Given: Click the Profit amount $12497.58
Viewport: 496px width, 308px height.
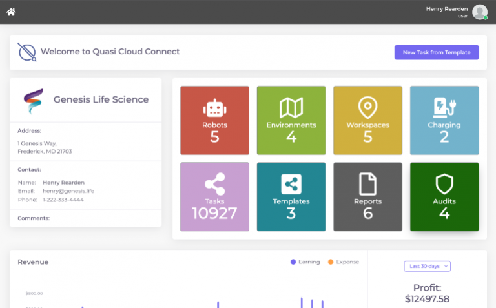Looking at the screenshot, I should (x=427, y=299).
